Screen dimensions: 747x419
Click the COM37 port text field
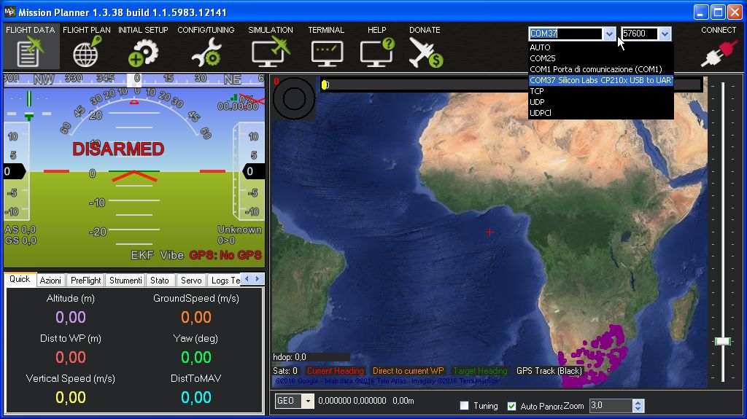[565, 34]
